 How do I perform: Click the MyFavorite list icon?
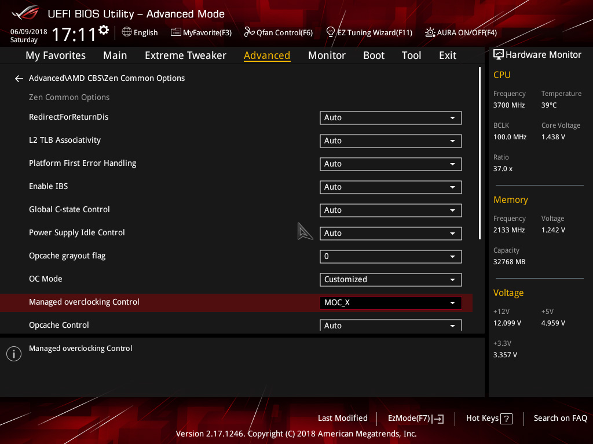[x=176, y=32]
